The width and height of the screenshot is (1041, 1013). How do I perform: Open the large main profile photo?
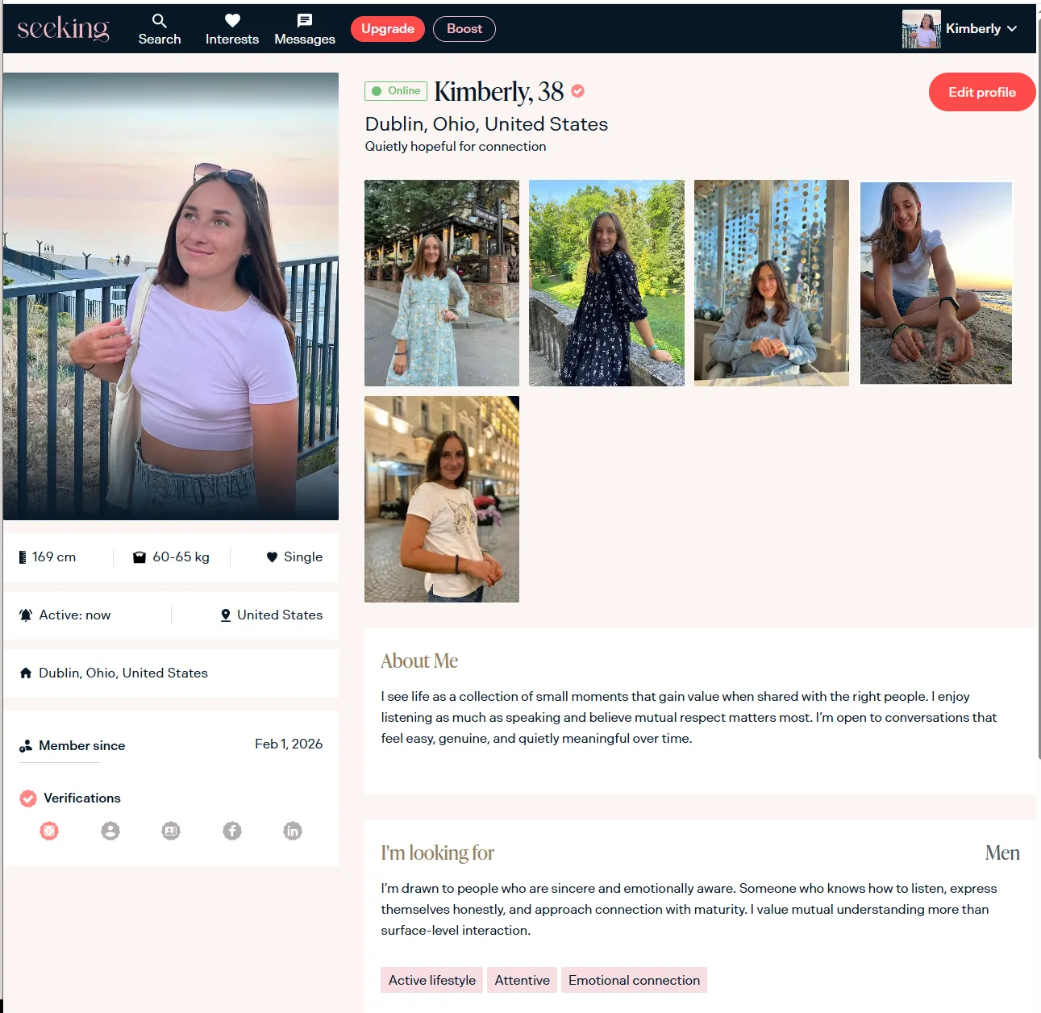pos(171,296)
